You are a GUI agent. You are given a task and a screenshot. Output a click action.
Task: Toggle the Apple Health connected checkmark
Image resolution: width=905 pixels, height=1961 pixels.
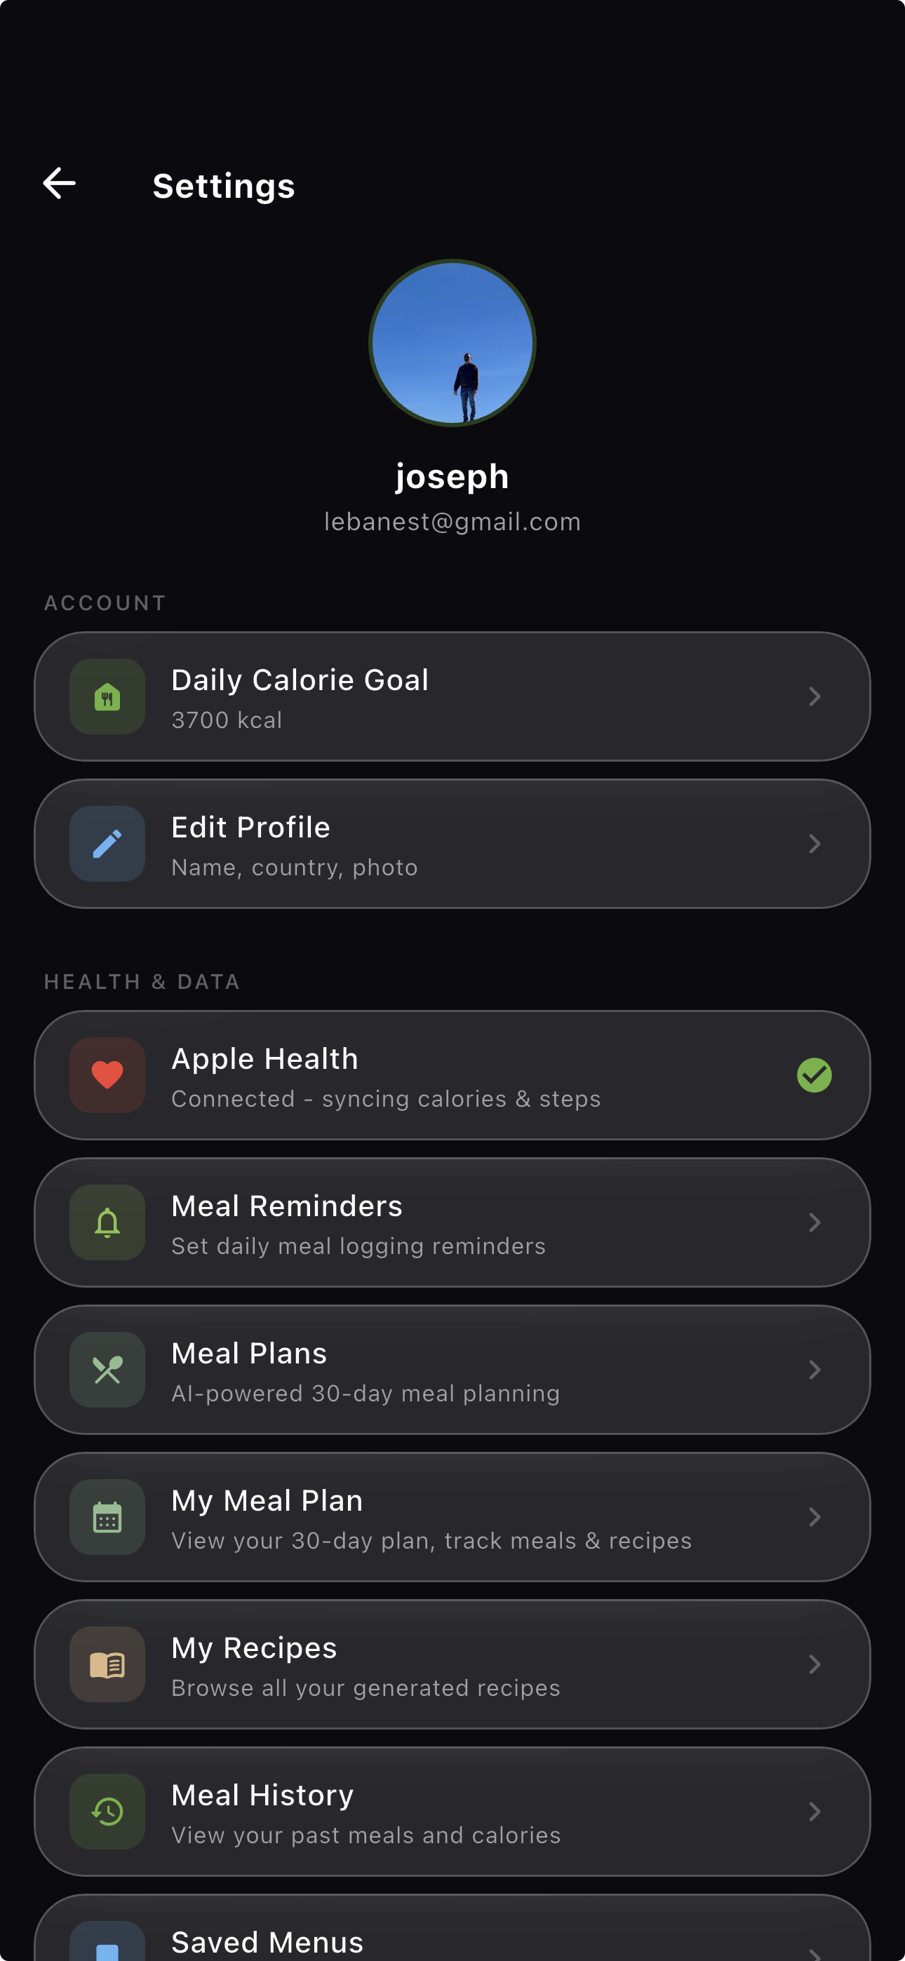pyautogui.click(x=814, y=1075)
